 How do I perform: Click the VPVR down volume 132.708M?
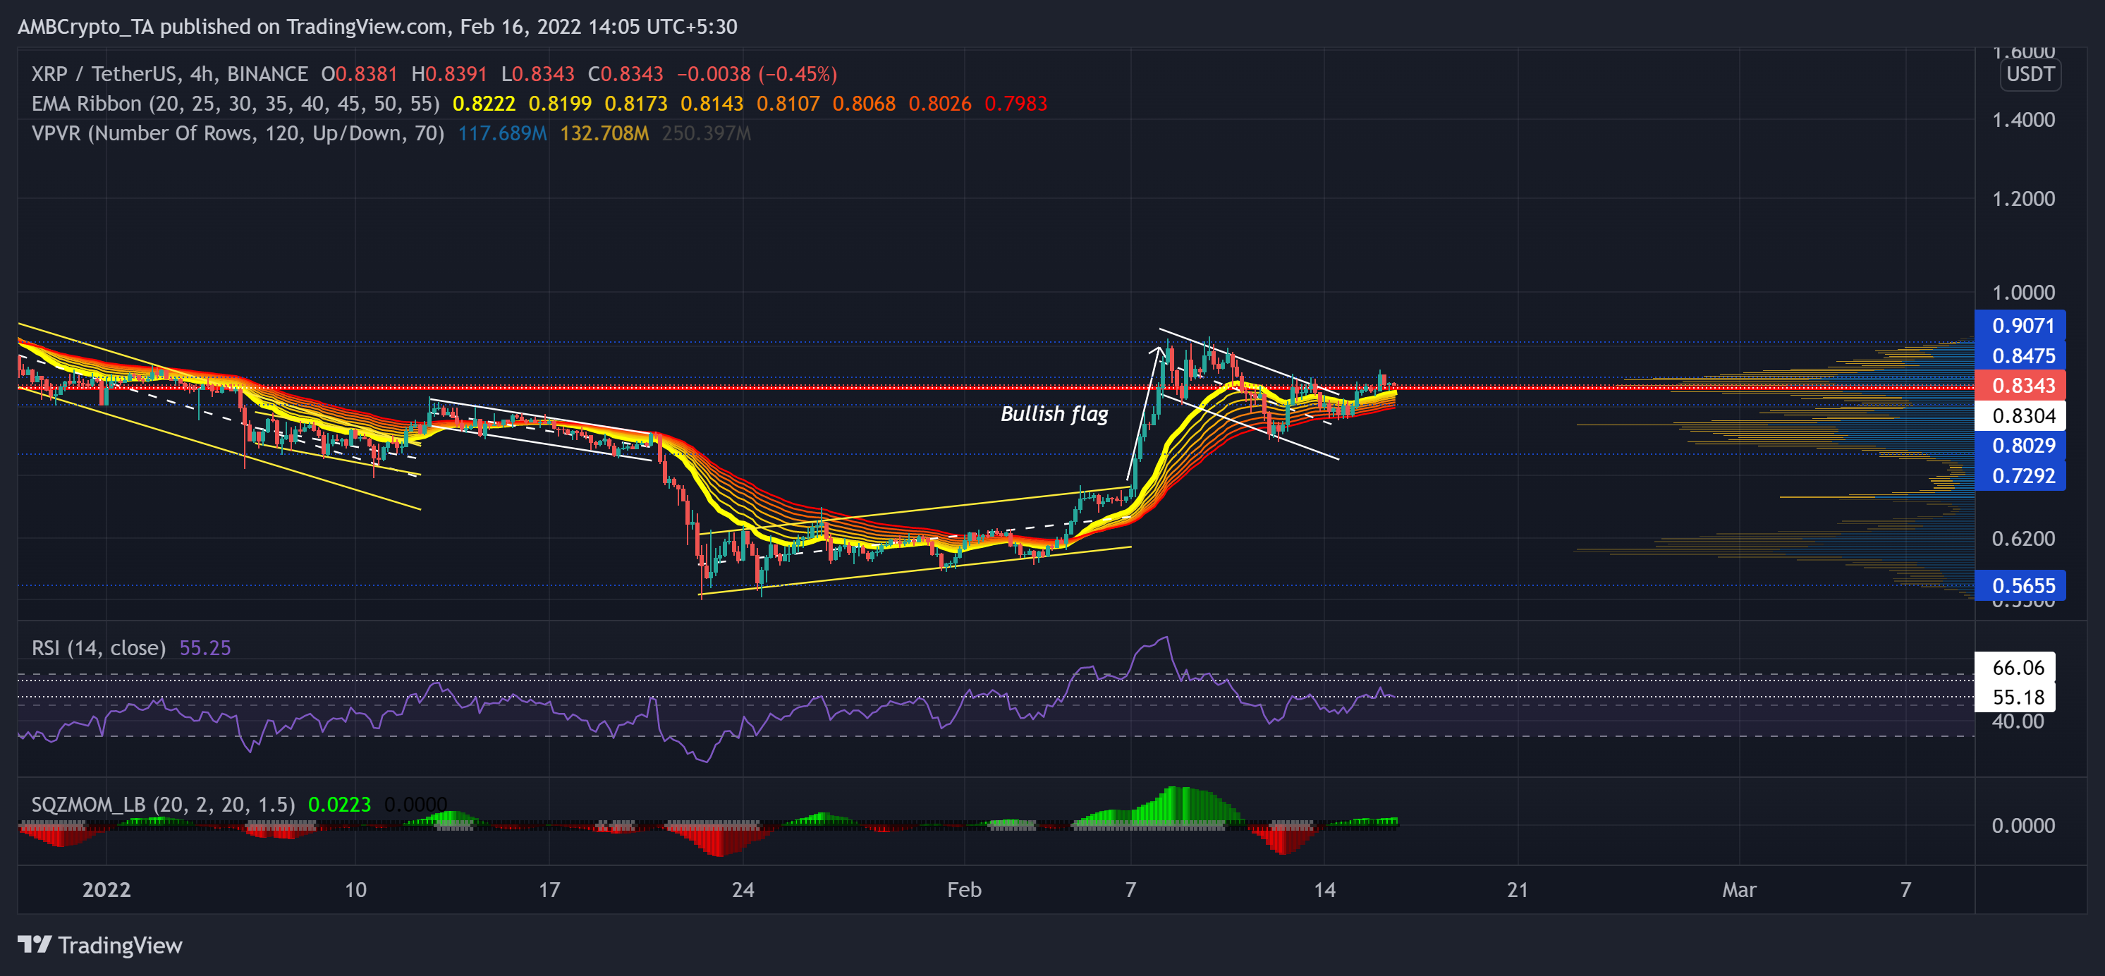pyautogui.click(x=604, y=133)
